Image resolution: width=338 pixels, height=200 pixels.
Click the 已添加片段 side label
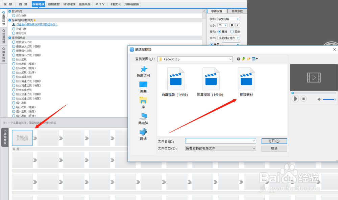tap(5, 137)
